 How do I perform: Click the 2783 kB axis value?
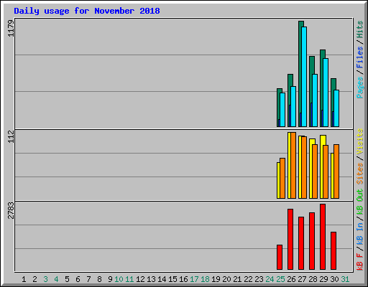click(x=11, y=211)
